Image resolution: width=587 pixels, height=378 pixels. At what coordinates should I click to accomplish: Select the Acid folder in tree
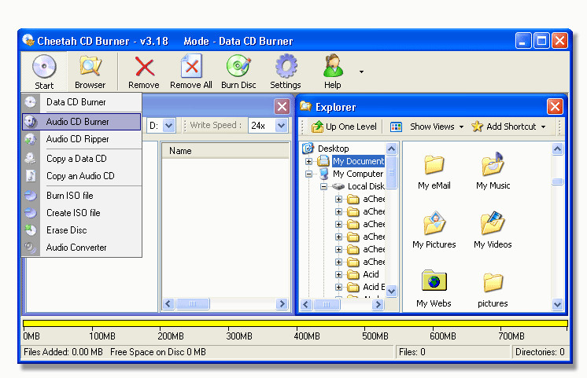pos(371,274)
